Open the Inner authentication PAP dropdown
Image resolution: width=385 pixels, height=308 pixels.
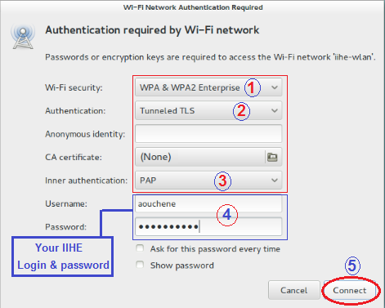tap(208, 181)
